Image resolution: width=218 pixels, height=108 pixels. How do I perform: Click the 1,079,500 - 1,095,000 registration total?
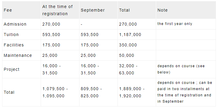tap(55, 92)
